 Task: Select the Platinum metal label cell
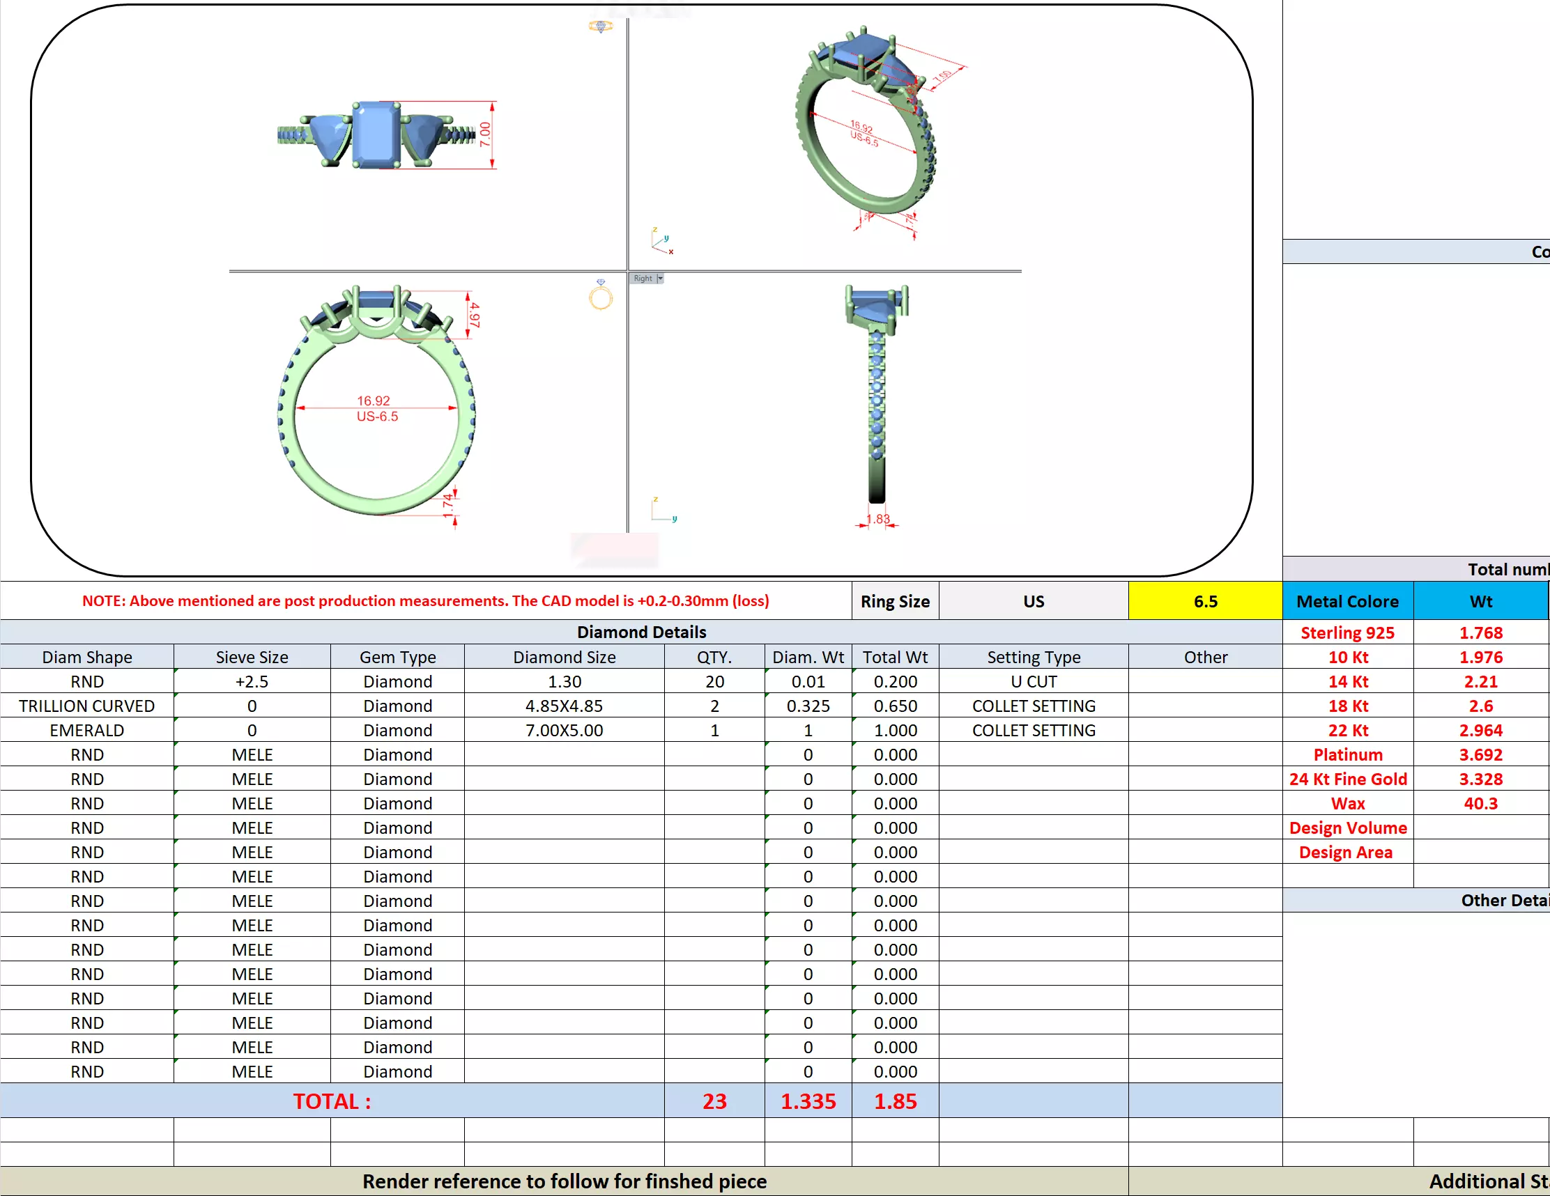tap(1347, 754)
